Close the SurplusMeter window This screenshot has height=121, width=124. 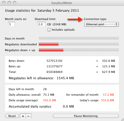(4, 3)
